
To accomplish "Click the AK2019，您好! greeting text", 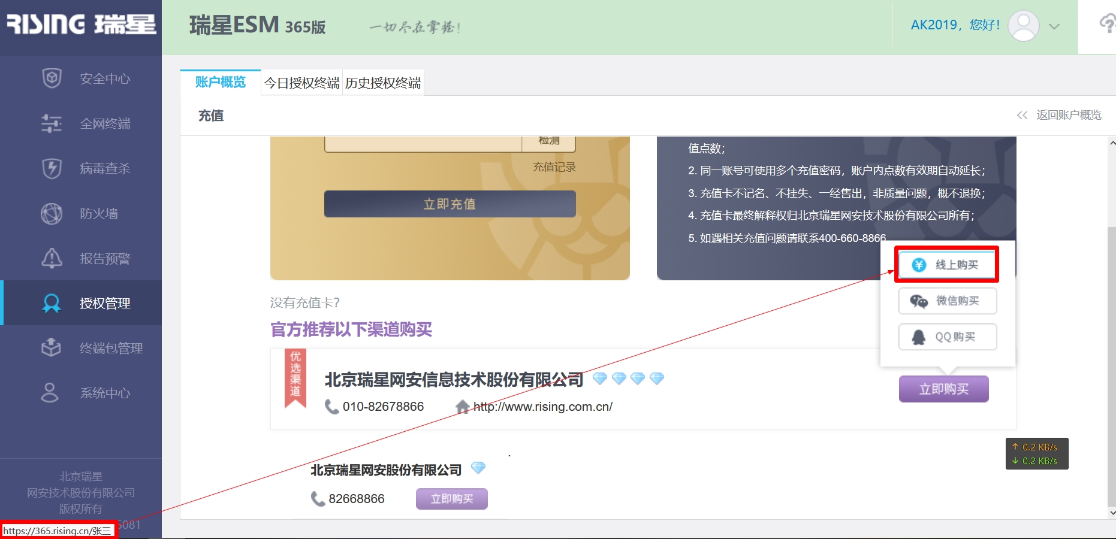I will tap(955, 25).
